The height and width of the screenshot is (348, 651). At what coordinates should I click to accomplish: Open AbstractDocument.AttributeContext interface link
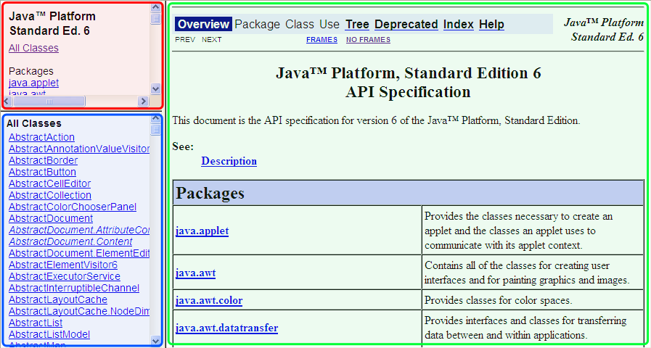coord(79,231)
